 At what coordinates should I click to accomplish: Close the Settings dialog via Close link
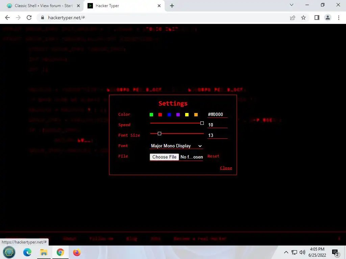(226, 168)
